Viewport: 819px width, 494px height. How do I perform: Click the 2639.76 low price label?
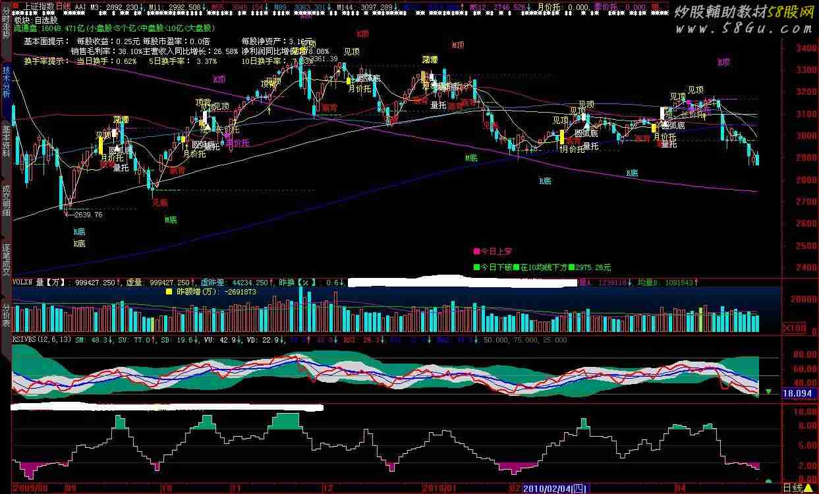(x=88, y=214)
